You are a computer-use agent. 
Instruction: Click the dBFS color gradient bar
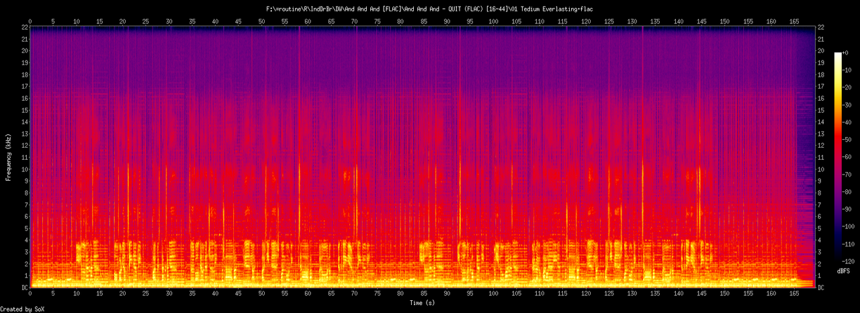click(838, 156)
